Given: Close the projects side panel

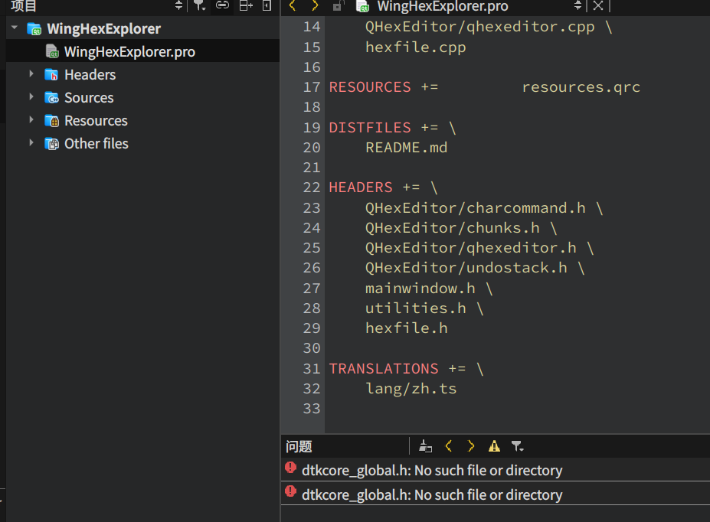Looking at the screenshot, I should 267,5.
